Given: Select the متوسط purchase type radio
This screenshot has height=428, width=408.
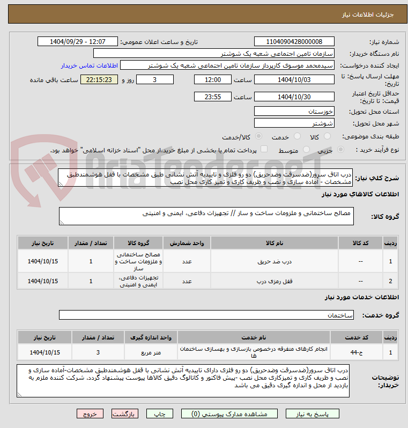Looking at the screenshot, I should point(307,150).
